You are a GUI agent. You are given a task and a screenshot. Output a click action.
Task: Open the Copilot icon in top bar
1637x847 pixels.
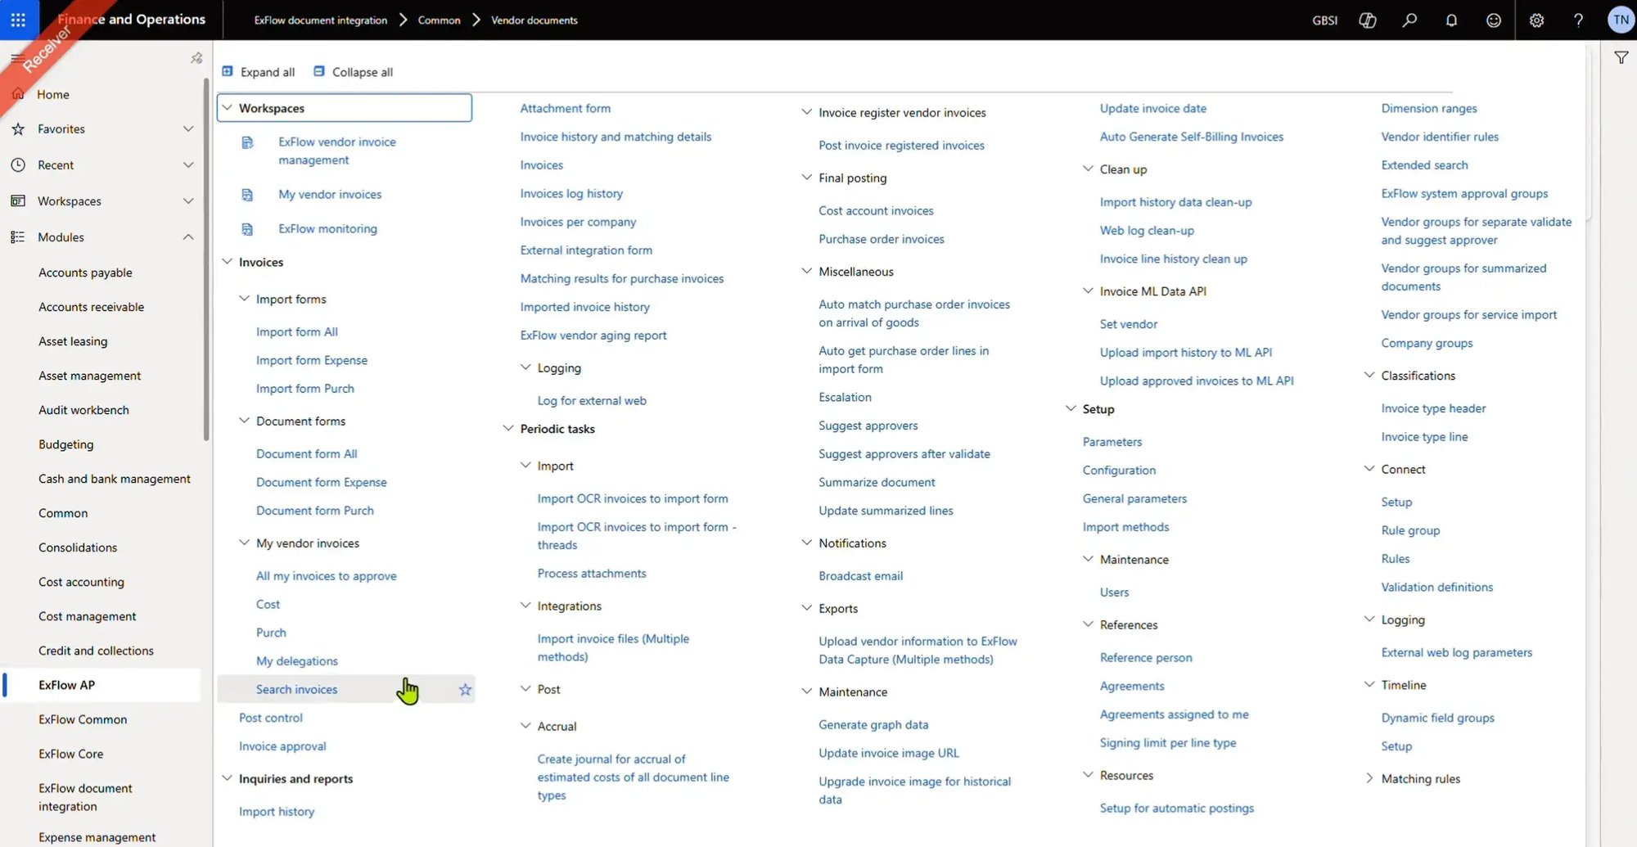coord(1367,20)
